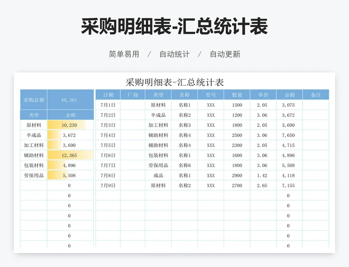
Task: Click quantity 1500 cell
Action: pos(237,105)
